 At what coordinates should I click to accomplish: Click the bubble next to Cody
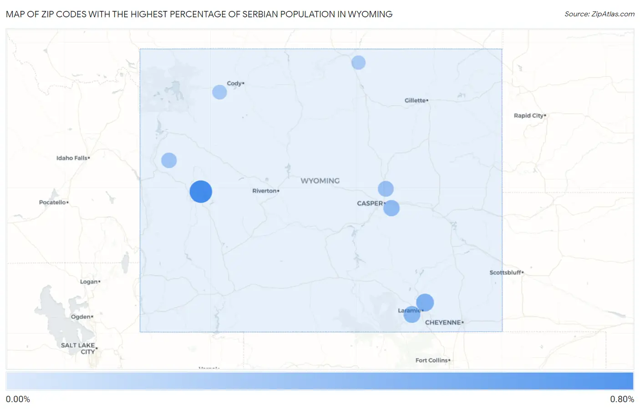point(219,92)
